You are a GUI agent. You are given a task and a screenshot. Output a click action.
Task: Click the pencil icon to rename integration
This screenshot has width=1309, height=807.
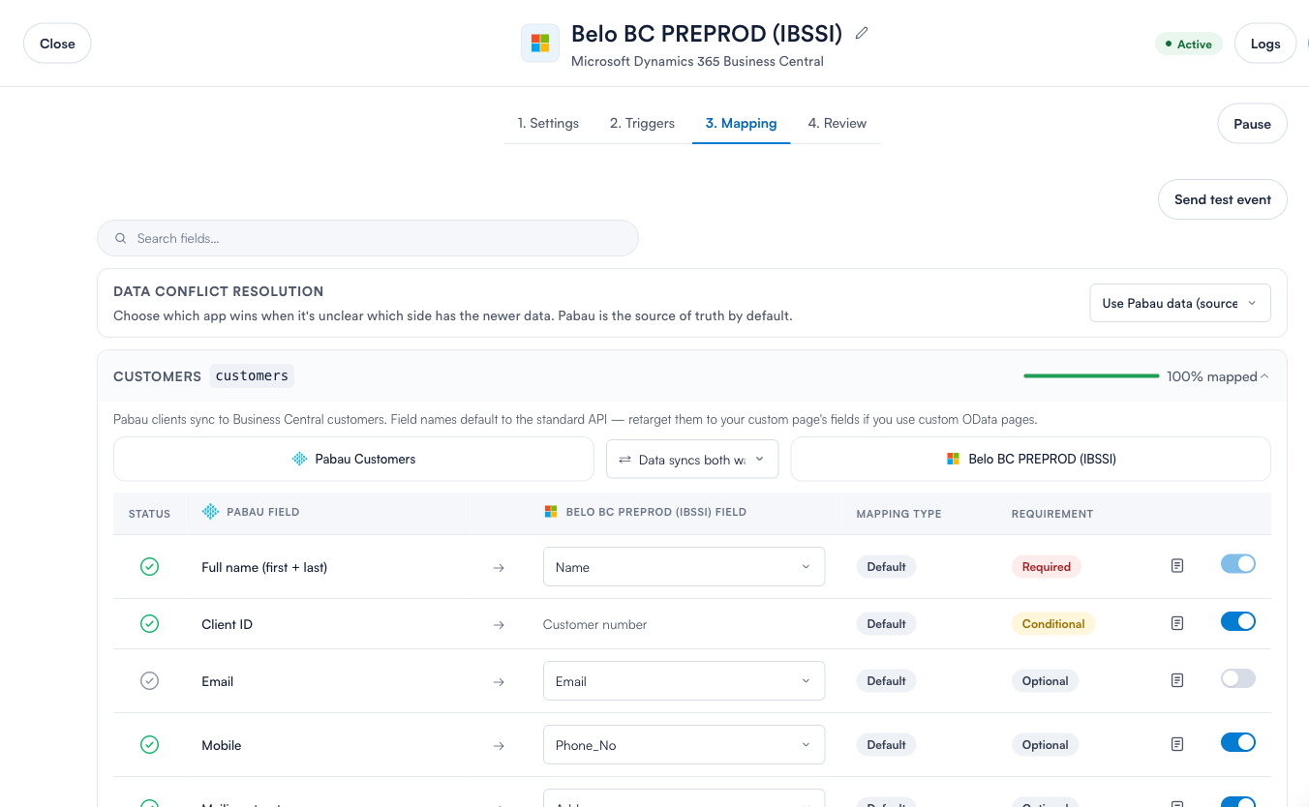[862, 33]
